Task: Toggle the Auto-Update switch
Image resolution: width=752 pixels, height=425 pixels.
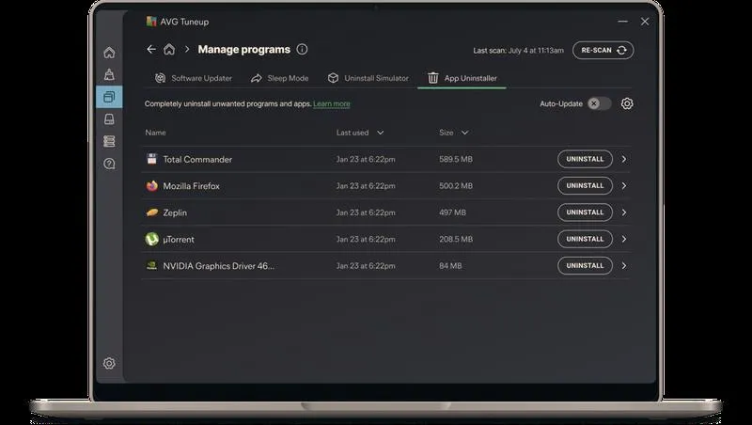Action: (600, 103)
